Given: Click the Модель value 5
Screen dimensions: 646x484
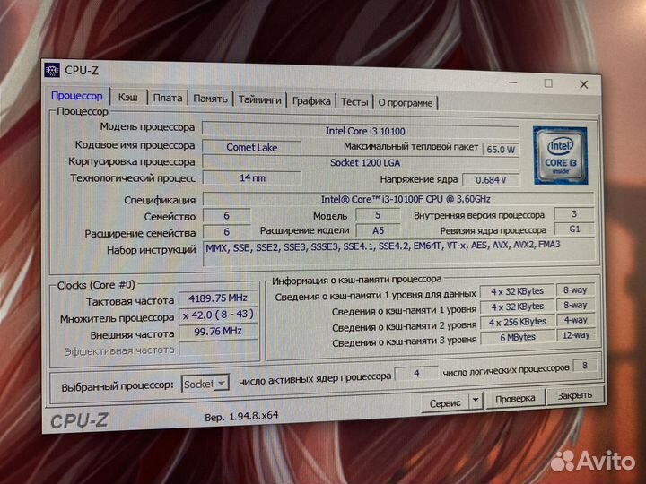Looking at the screenshot, I should pos(378,215).
